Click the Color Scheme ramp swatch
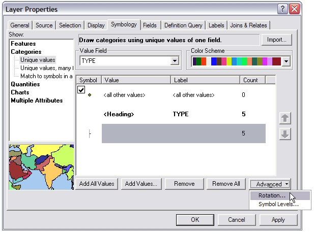 pyautogui.click(x=237, y=61)
